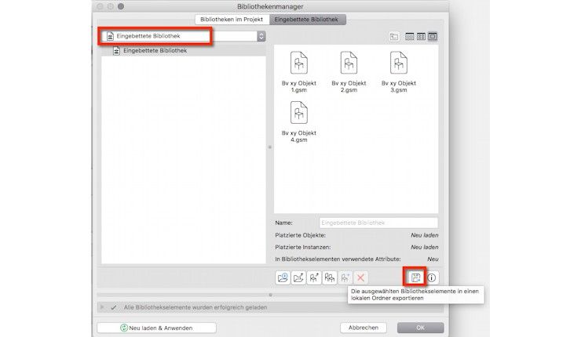Click the export to local folder disk icon
581x337 pixels.
tap(415, 277)
